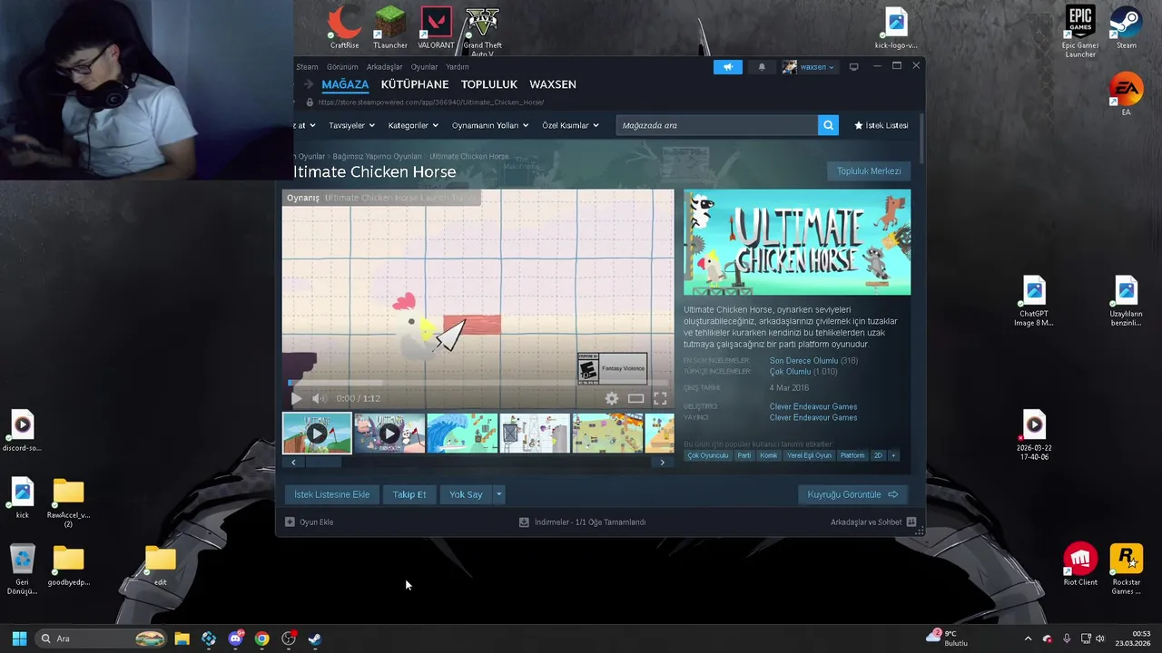Image resolution: width=1162 pixels, height=653 pixels.
Task: Focus the Mağazada ara search field
Action: 717,125
